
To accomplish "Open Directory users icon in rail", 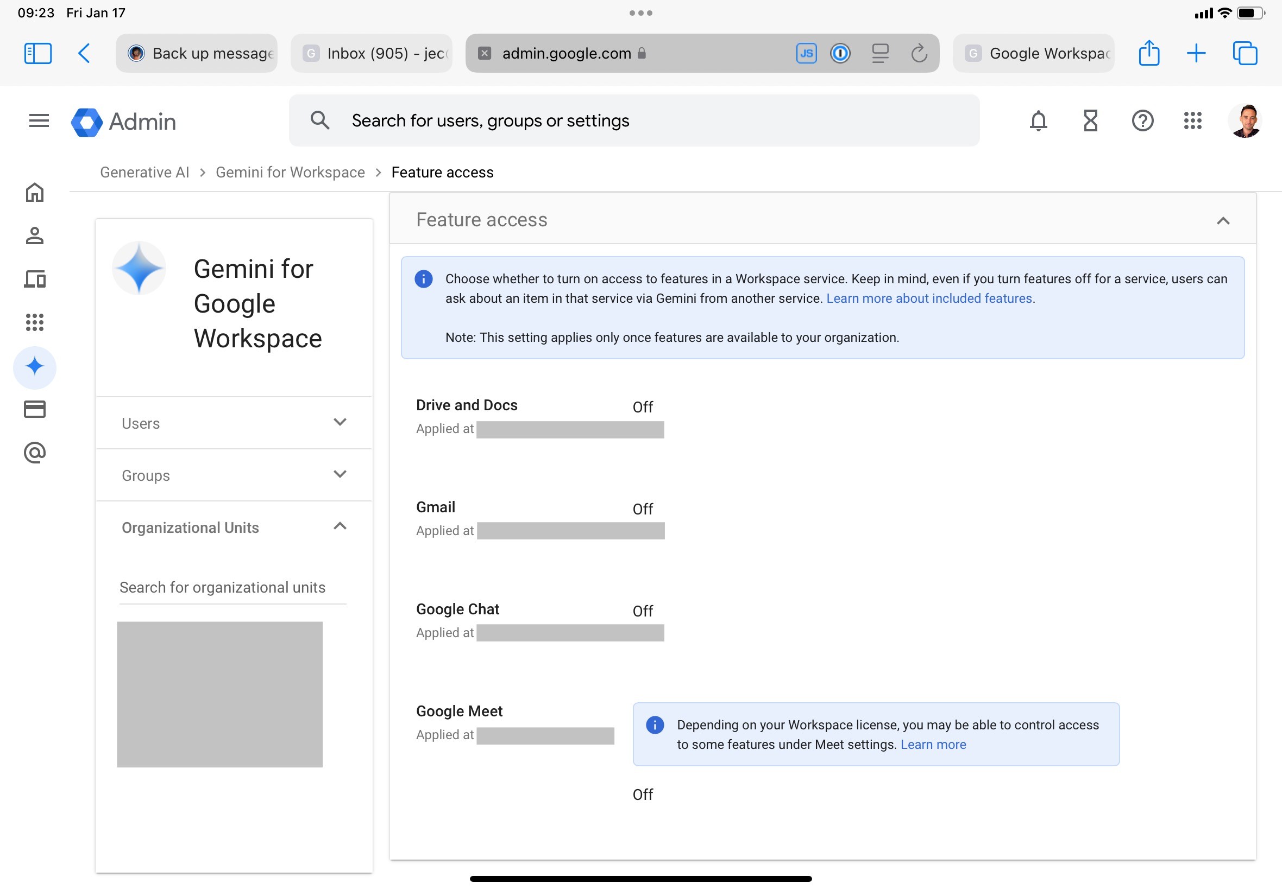I will (x=35, y=236).
